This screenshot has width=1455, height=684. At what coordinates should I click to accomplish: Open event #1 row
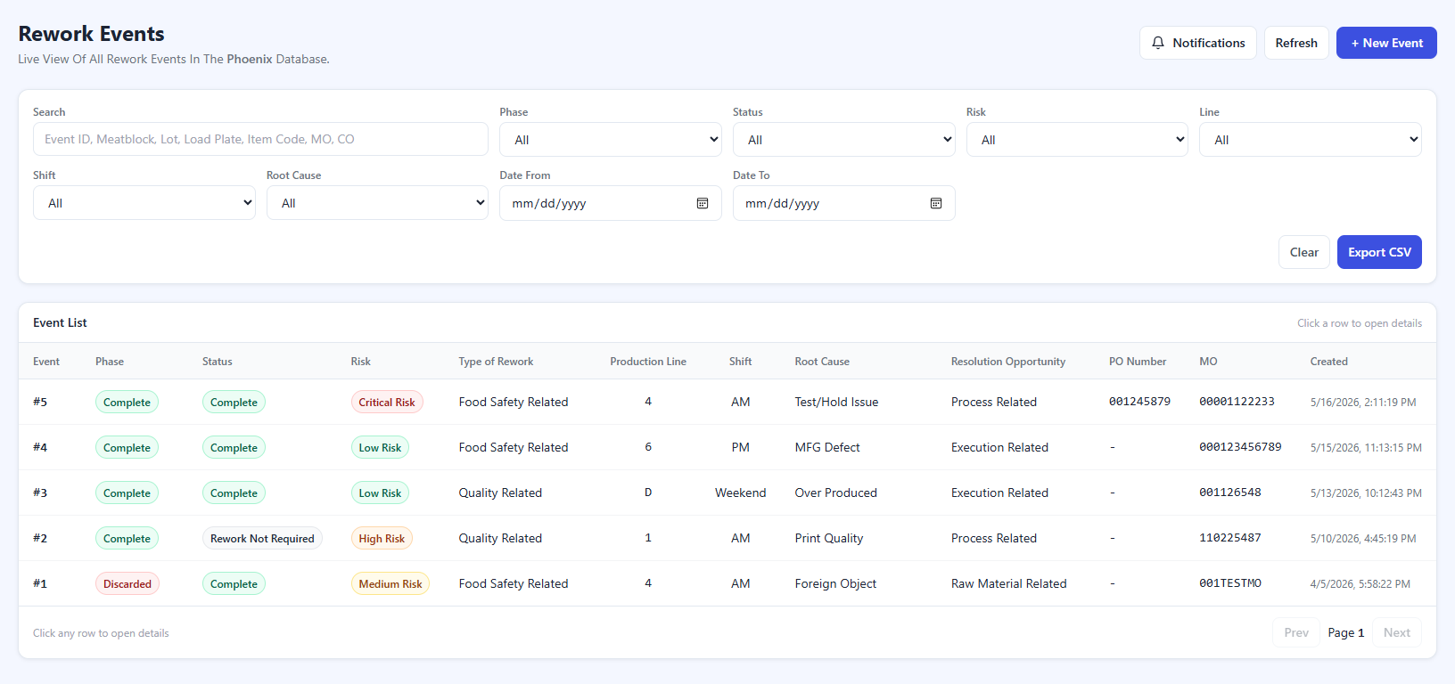(727, 583)
